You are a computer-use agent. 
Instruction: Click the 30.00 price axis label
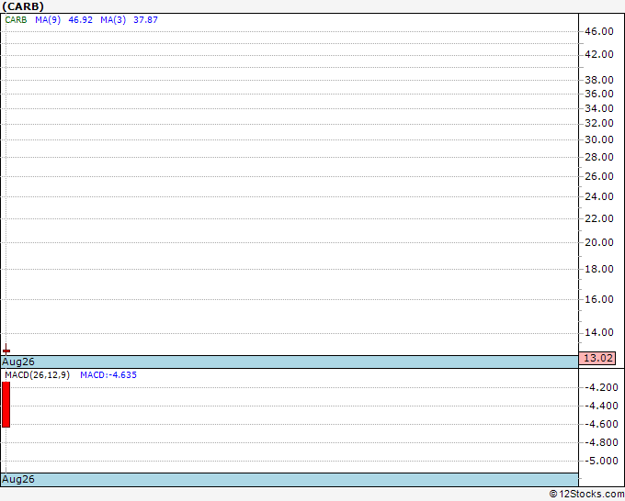(x=599, y=139)
